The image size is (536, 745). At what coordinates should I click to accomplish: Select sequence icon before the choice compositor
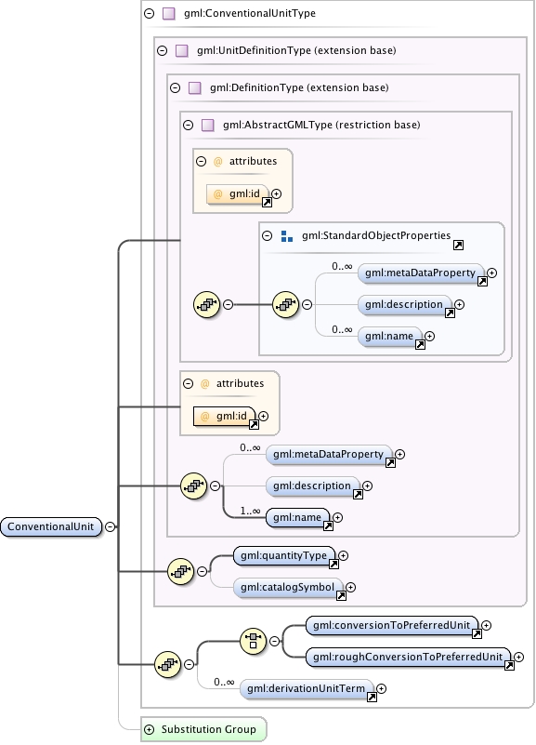(x=168, y=665)
